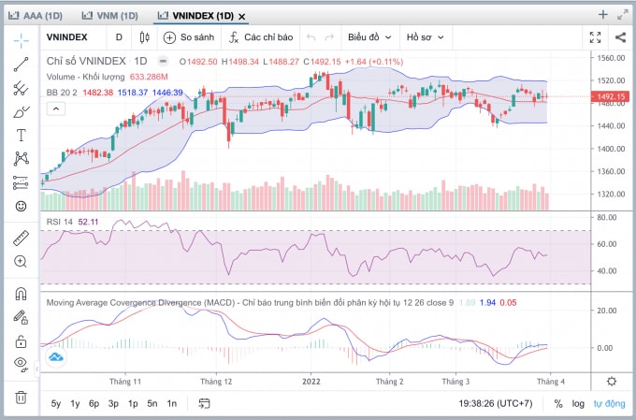The height and width of the screenshot is (420, 636).
Task: Choose the brush drawing tool
Action: [21, 112]
